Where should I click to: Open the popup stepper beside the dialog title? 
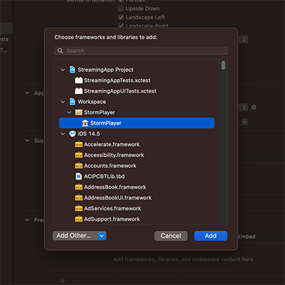point(244,39)
